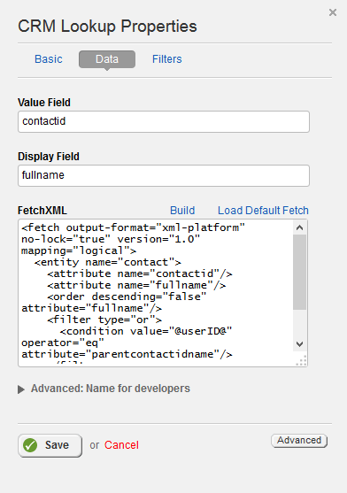The image size is (347, 493).
Task: Open the Advanced button
Action: click(x=299, y=441)
